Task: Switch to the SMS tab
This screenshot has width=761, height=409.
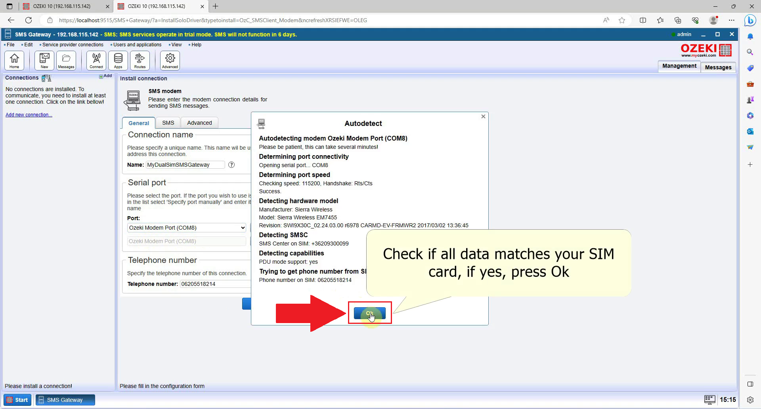Action: tap(168, 123)
